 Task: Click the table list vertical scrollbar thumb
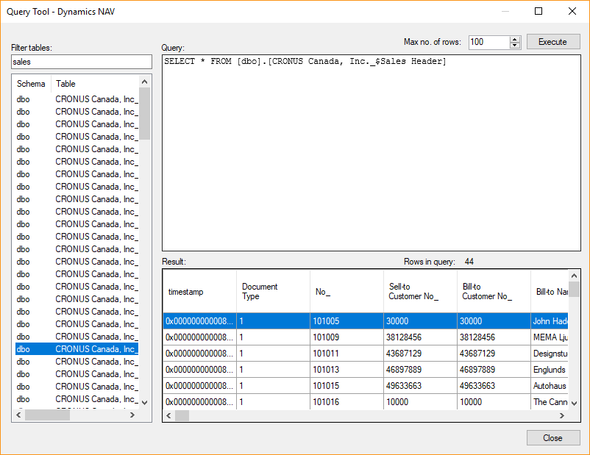(144, 113)
